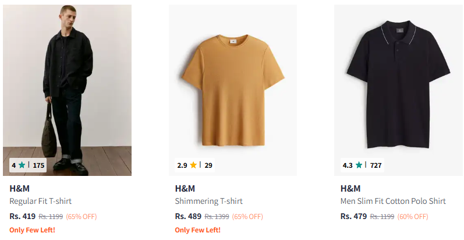
Task: Open the black jacket model product image
Action: tap(67, 87)
